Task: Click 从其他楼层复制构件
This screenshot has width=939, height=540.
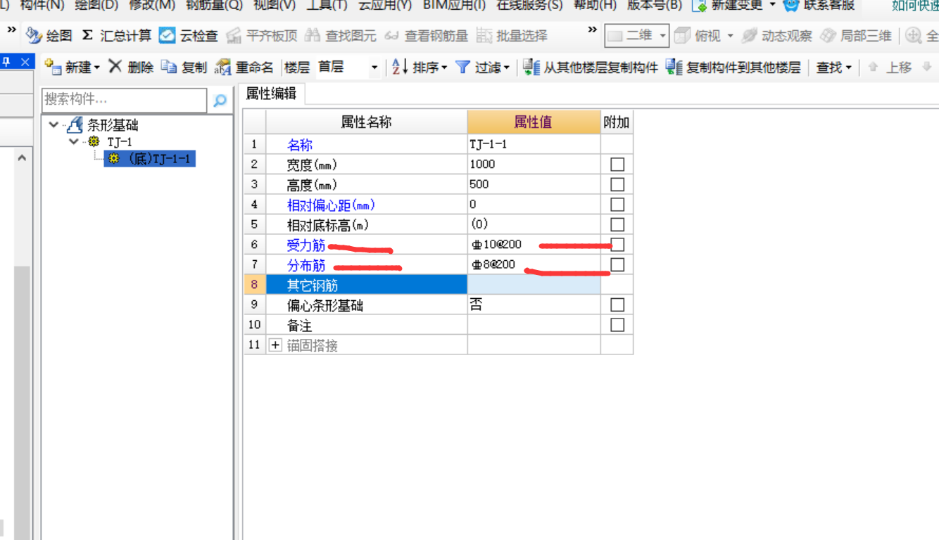Action: (590, 67)
